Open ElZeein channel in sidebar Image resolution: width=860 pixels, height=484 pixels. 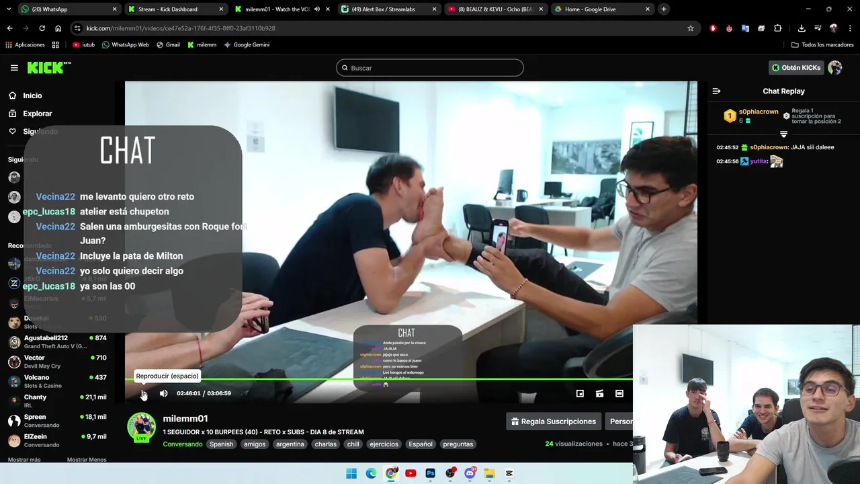point(57,440)
